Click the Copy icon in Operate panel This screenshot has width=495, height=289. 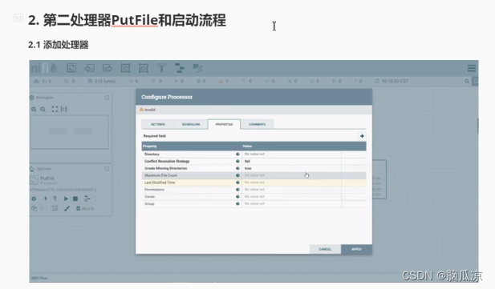(34, 208)
